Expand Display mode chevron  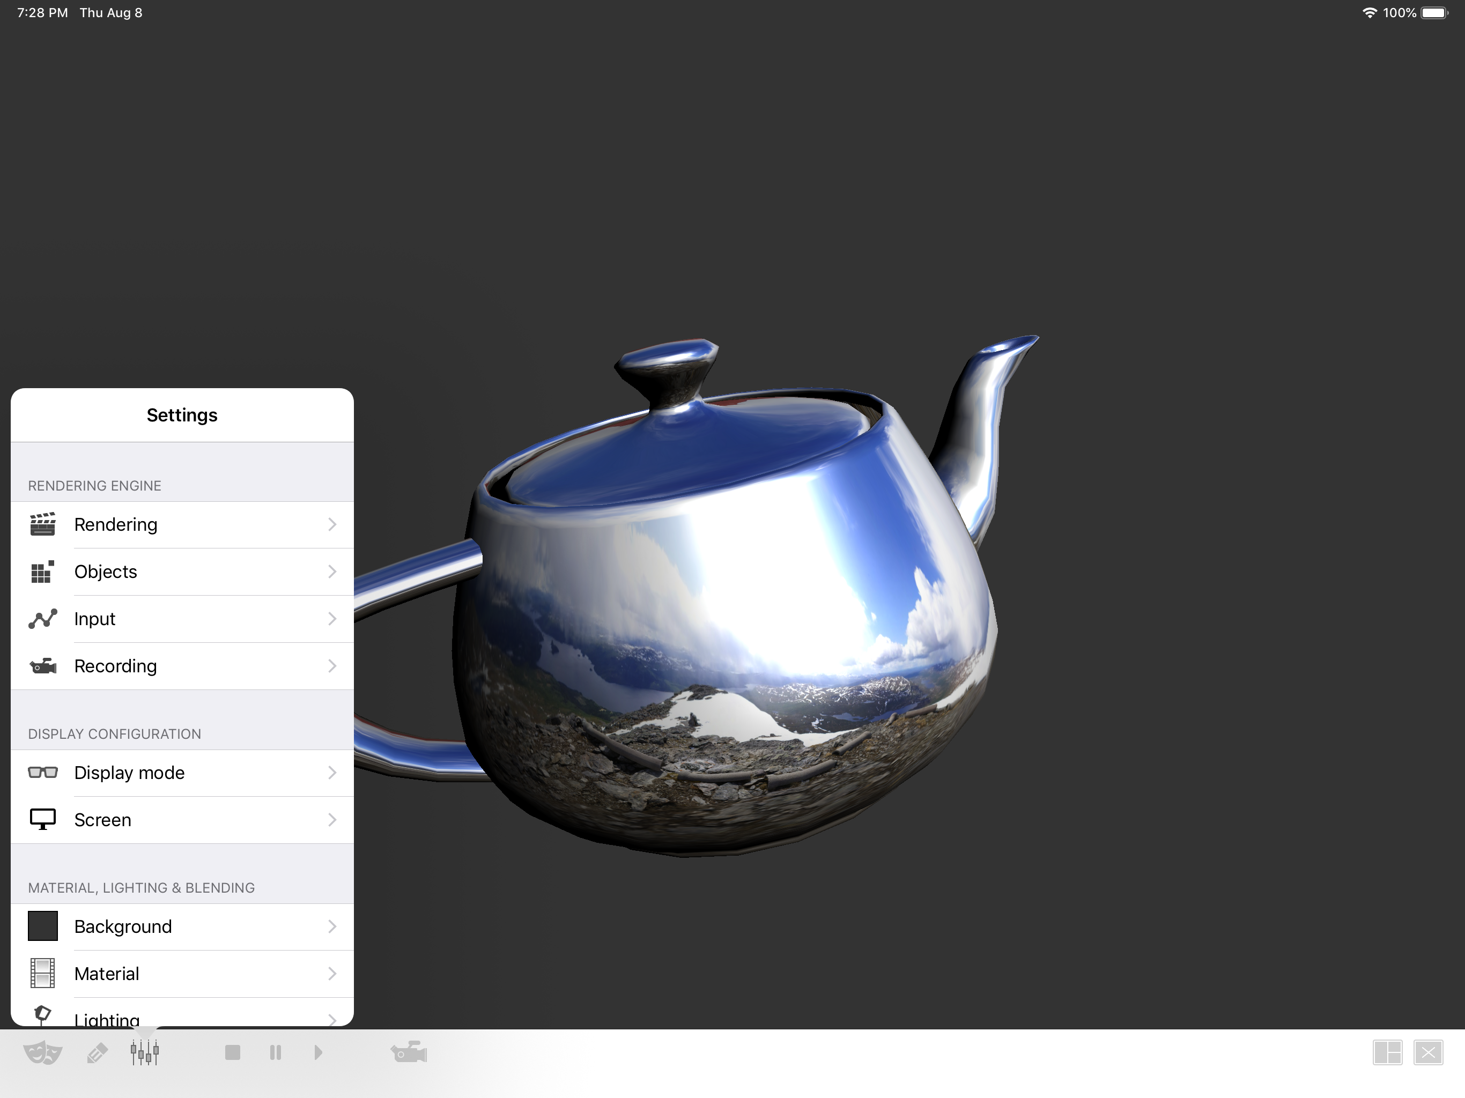tap(332, 773)
